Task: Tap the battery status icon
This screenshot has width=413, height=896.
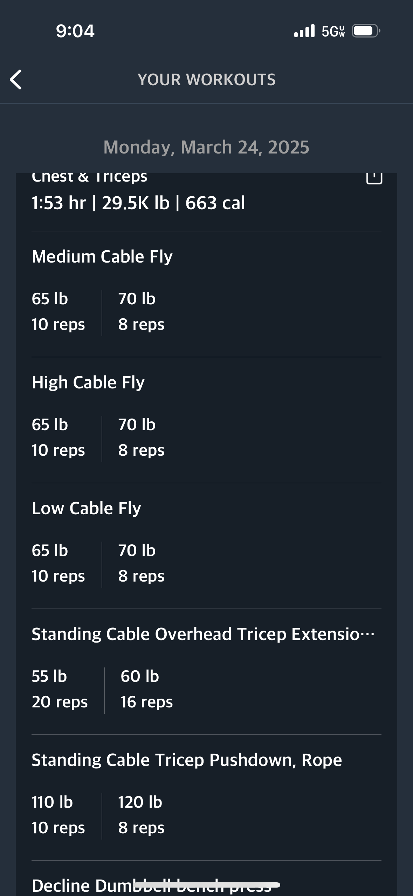Action: 366,31
